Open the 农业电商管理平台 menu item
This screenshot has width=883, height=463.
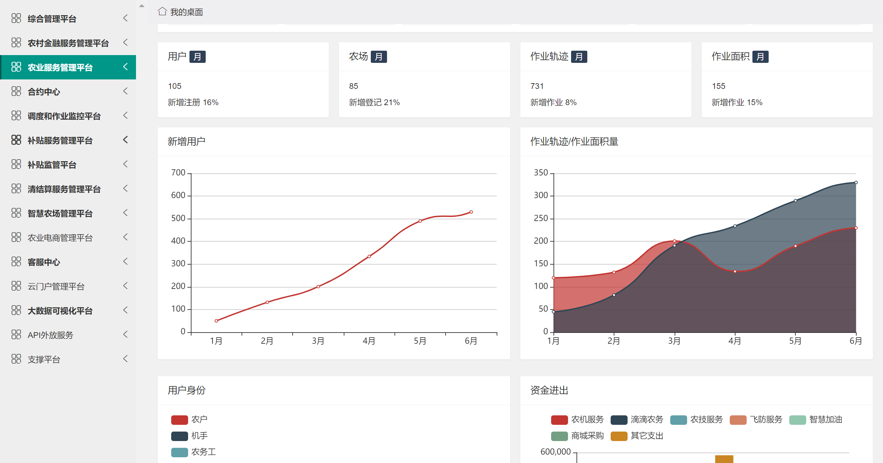[68, 237]
